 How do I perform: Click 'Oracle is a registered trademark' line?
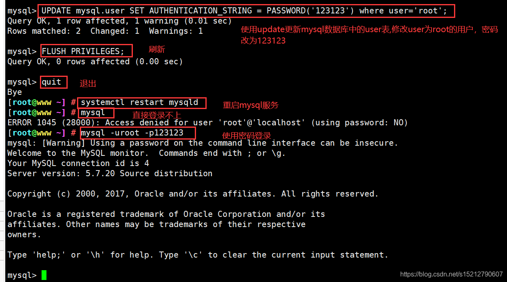pos(166,214)
